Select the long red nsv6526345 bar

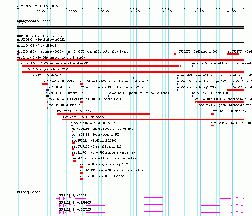pyautogui.click(x=153, y=120)
